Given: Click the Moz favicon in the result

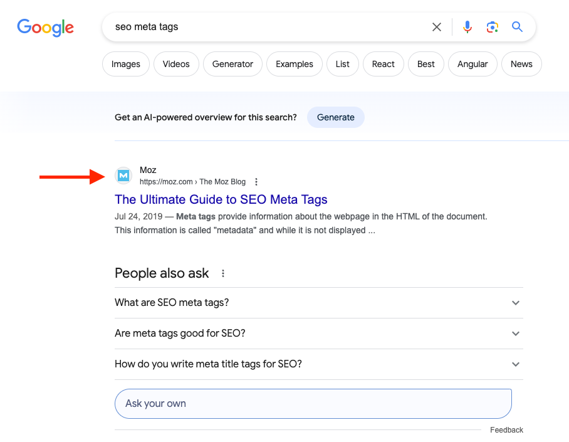Looking at the screenshot, I should [123, 176].
